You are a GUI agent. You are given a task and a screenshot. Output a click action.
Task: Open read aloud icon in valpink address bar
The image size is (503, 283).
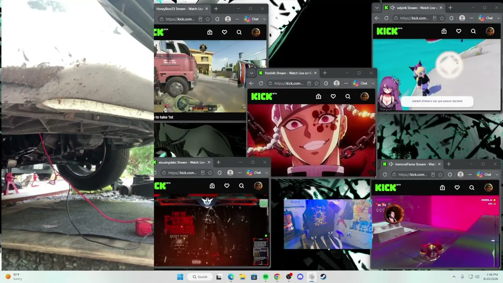click(x=434, y=18)
